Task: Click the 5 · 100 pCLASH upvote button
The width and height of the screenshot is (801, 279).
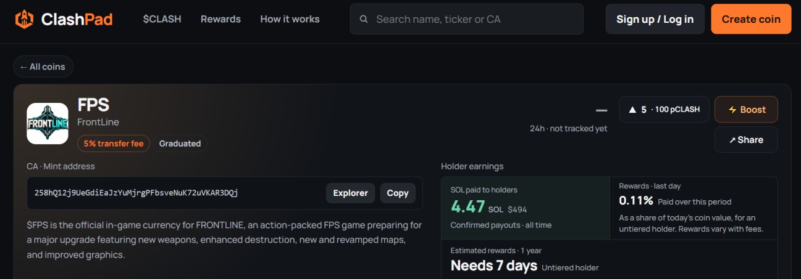Action: 664,110
